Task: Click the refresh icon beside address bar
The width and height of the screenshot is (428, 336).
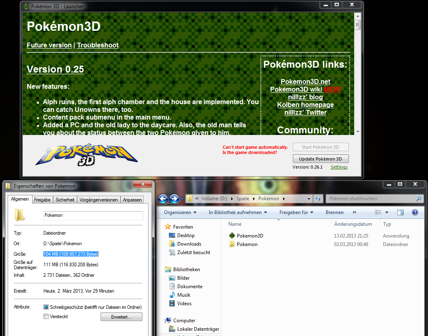Action: tap(318, 199)
